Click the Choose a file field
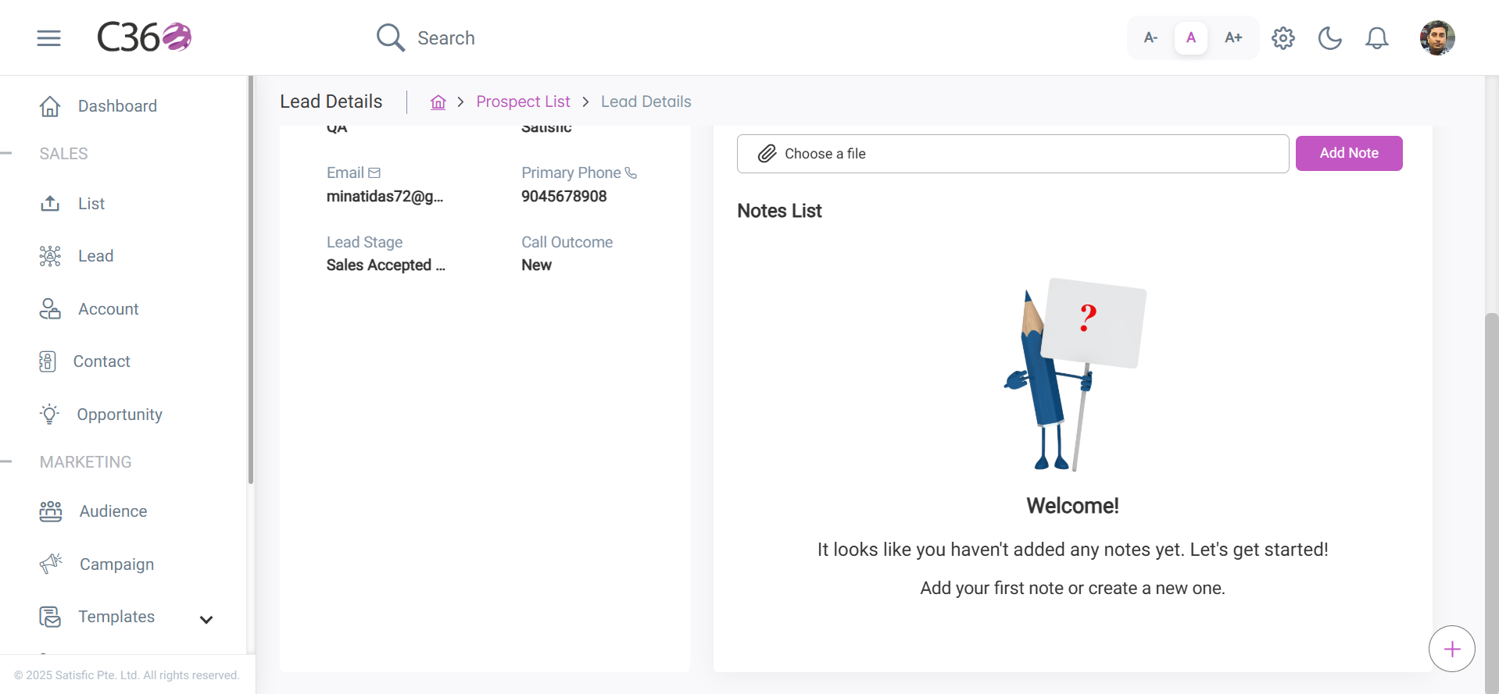The width and height of the screenshot is (1499, 694). point(1013,154)
